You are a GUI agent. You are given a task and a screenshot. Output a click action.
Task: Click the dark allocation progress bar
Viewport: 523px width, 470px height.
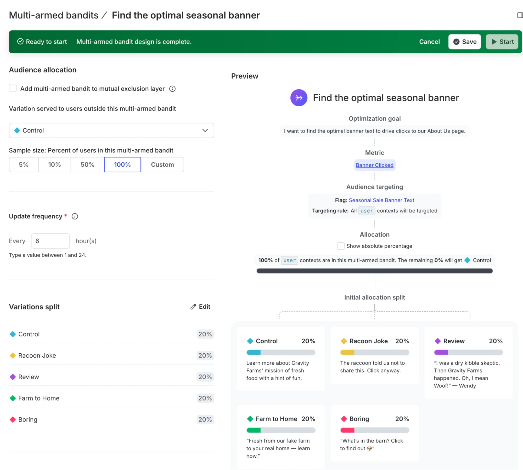[374, 271]
